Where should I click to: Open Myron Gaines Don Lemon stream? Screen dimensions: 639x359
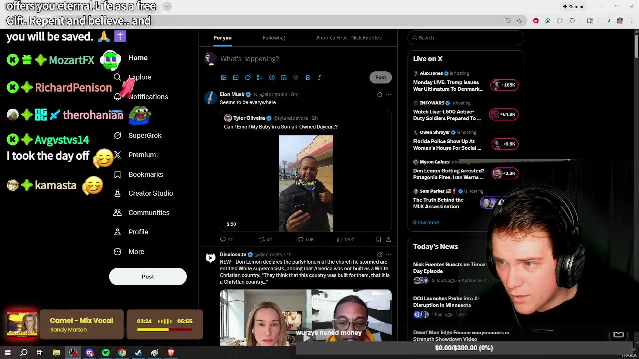click(465, 171)
